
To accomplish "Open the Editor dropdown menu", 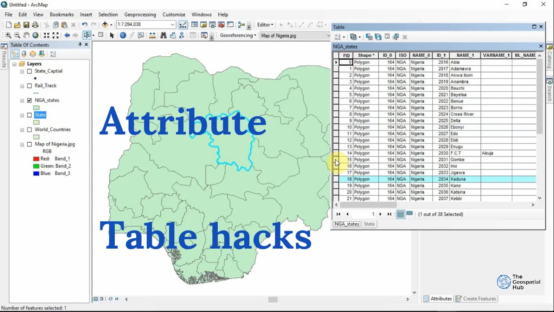I will click(x=265, y=25).
